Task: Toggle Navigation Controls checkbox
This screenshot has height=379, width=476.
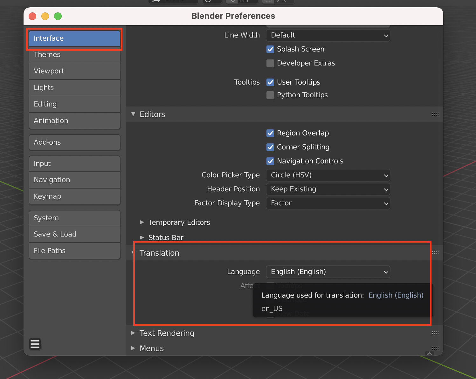Action: tap(270, 161)
